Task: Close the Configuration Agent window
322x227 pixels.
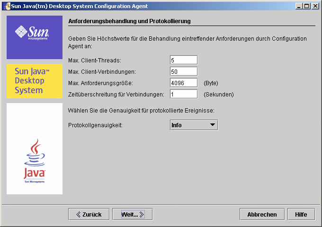Action: tap(315, 6)
